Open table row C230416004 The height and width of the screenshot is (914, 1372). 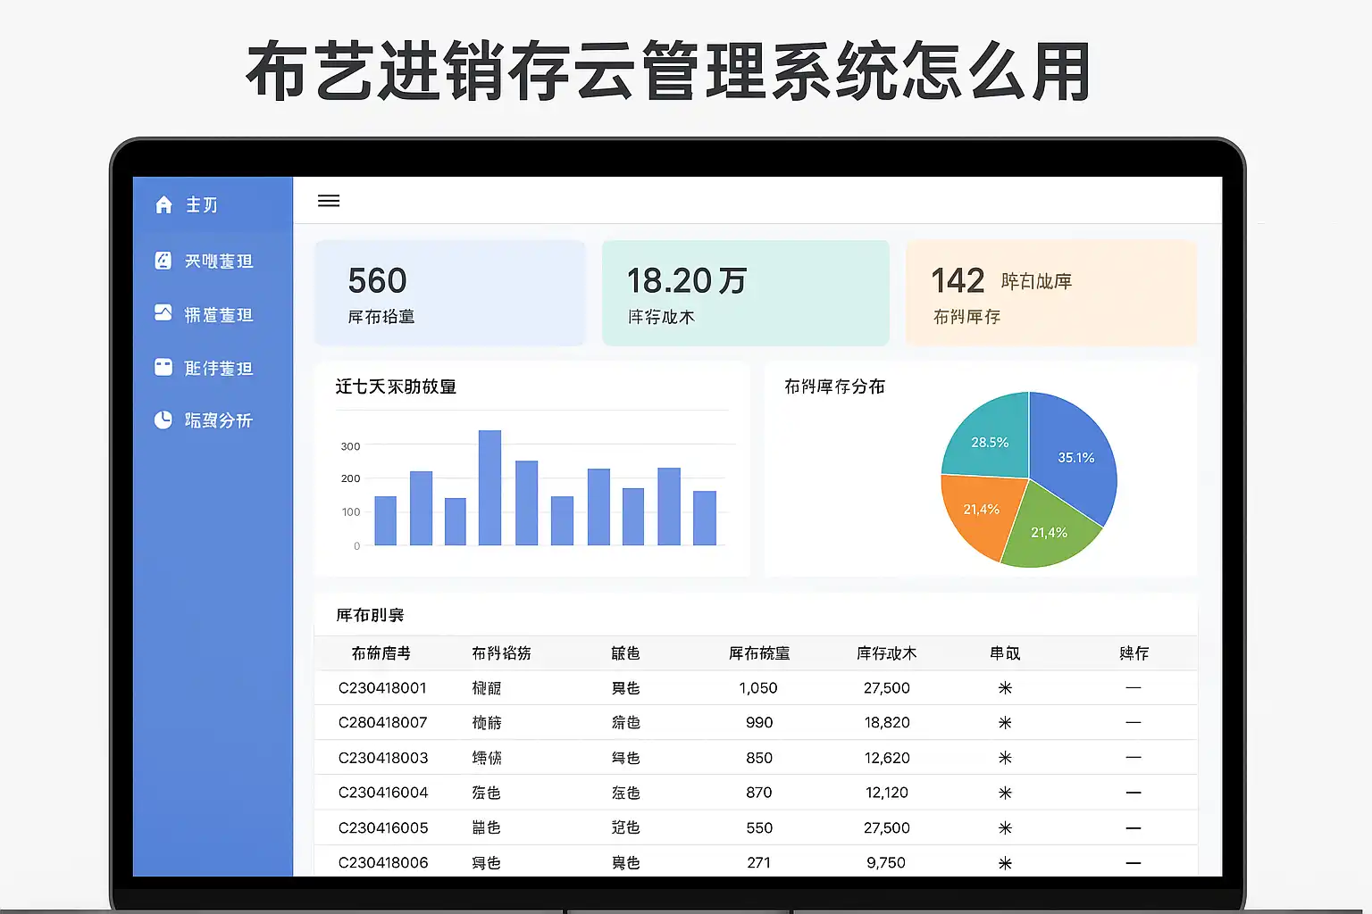click(756, 793)
